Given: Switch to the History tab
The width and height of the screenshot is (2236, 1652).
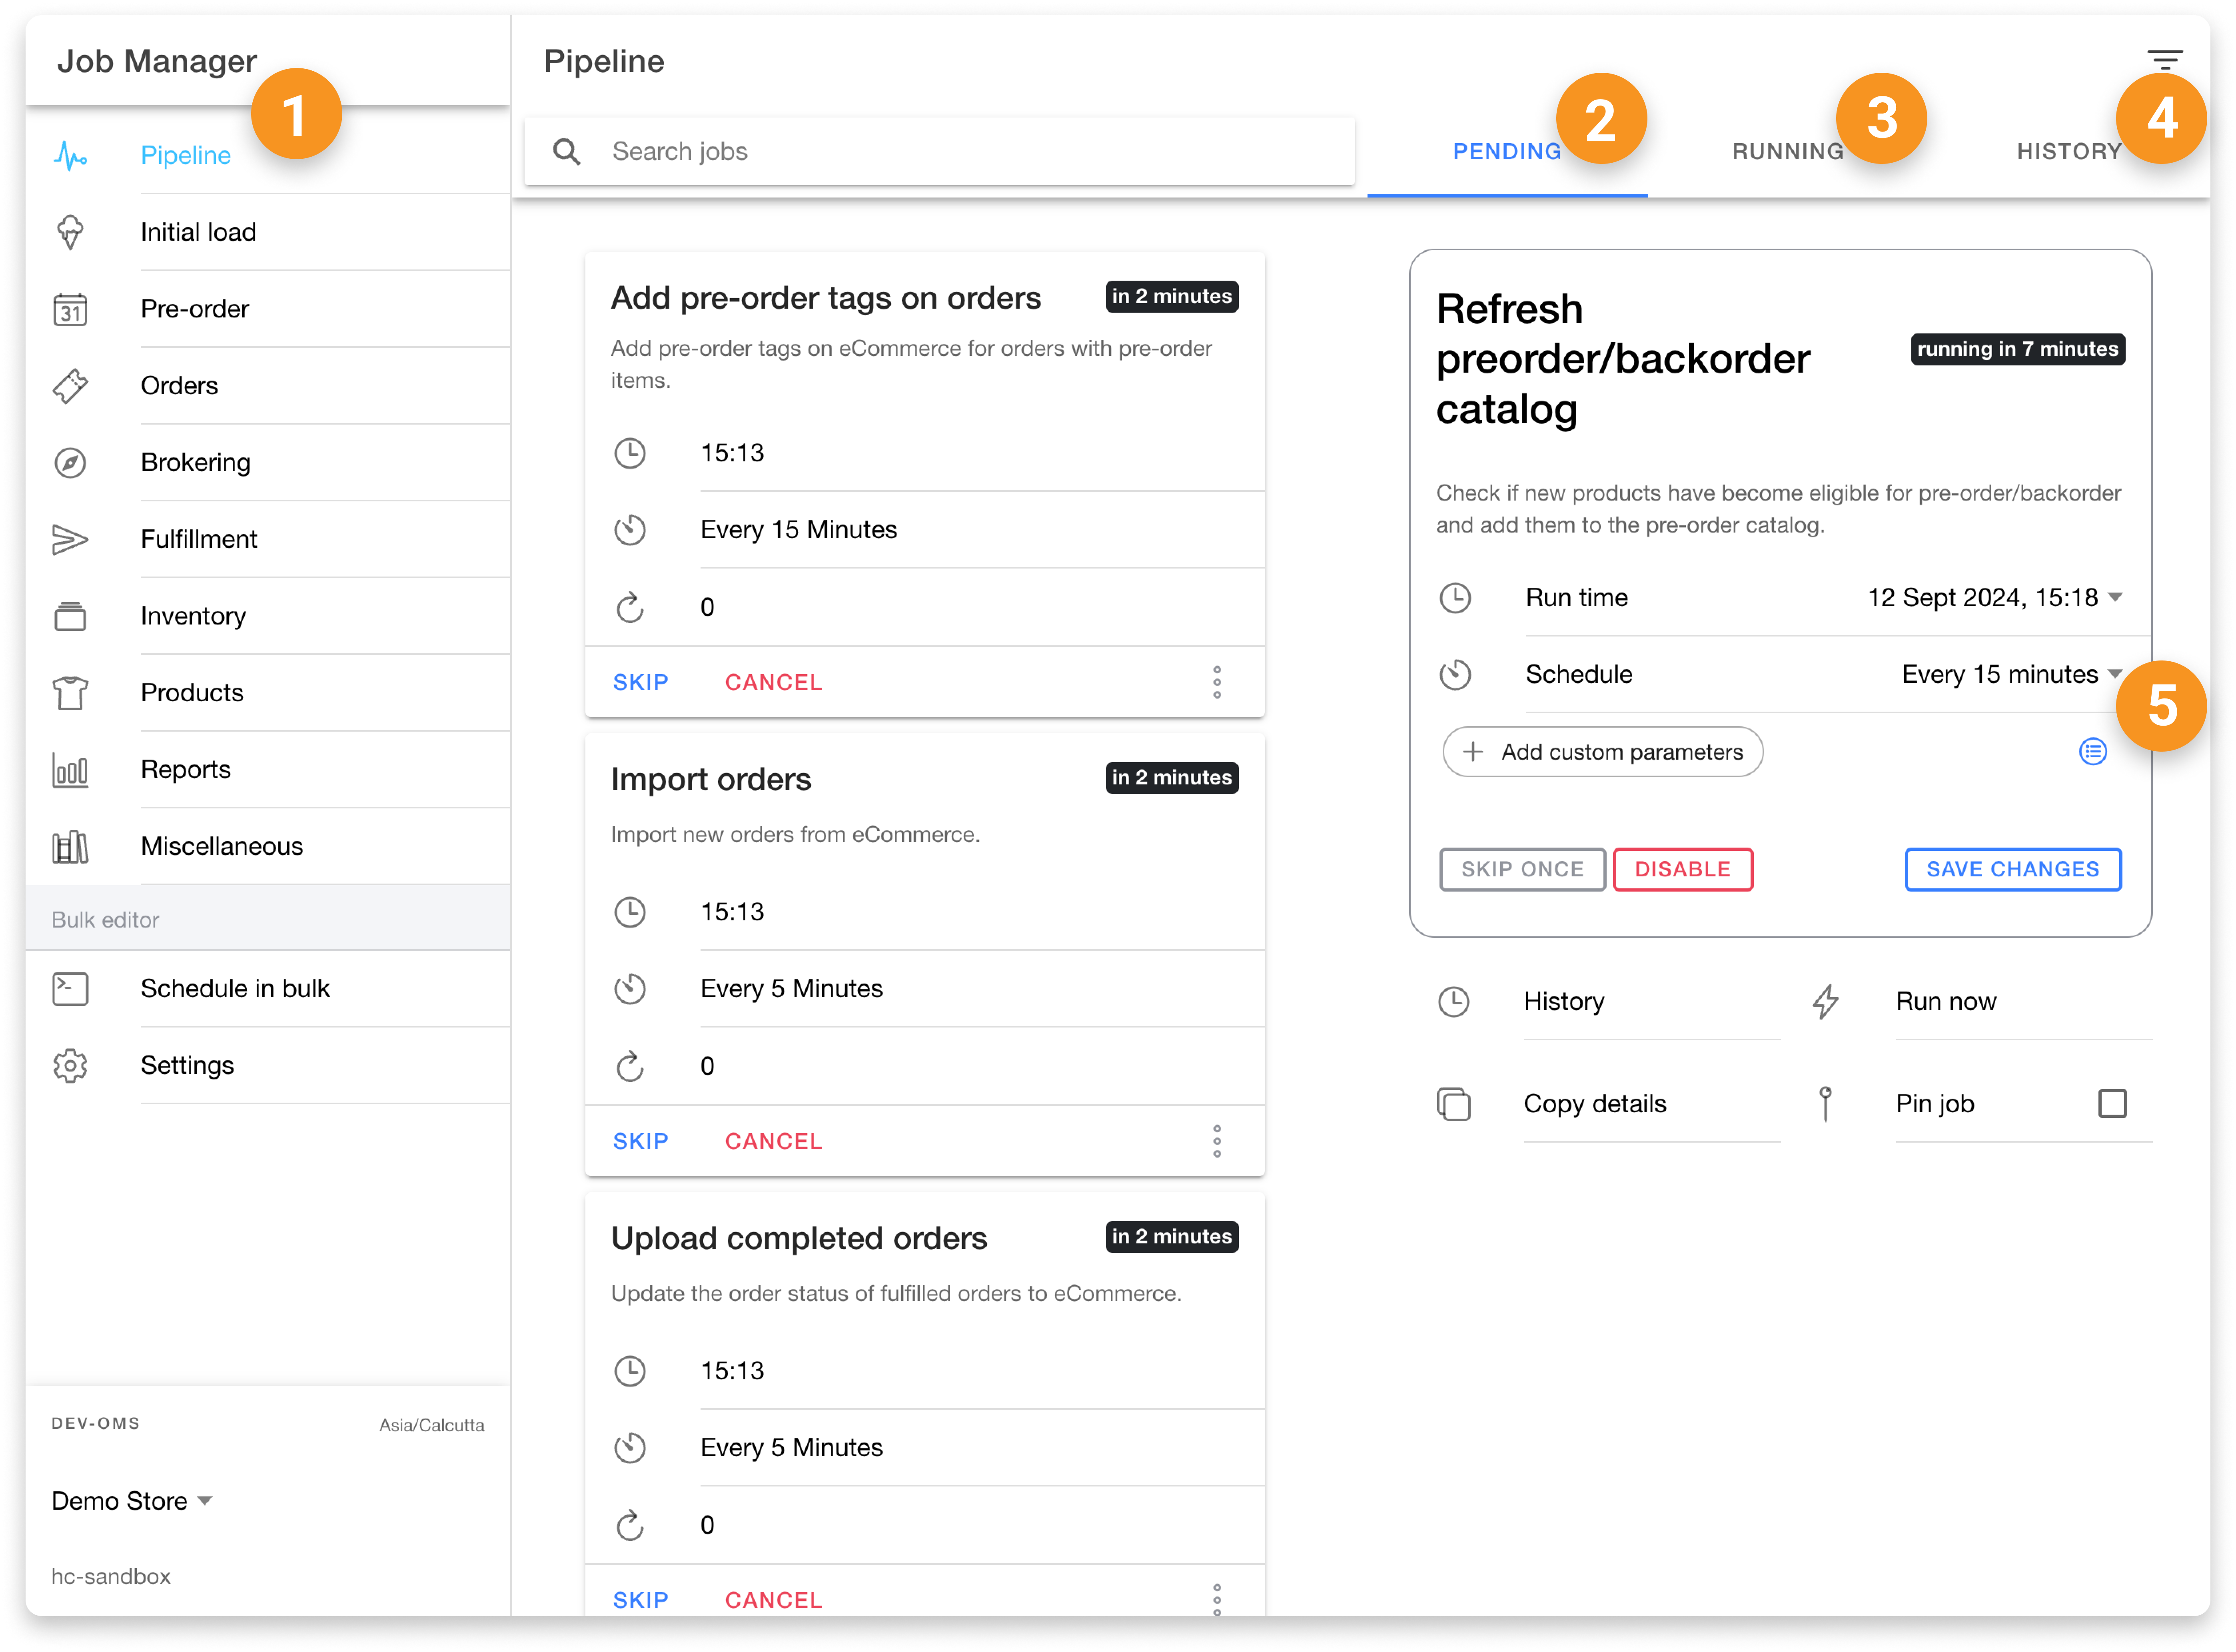Looking at the screenshot, I should [2068, 152].
